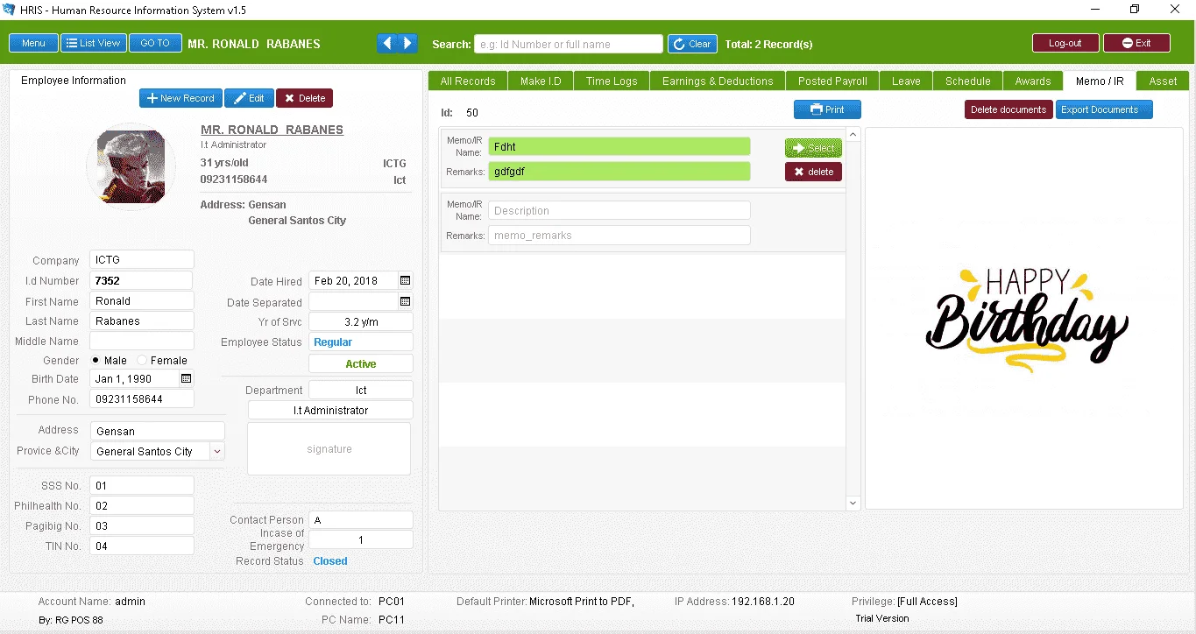Click the I.d Number field 7352
1196x634 pixels.
pyautogui.click(x=140, y=280)
